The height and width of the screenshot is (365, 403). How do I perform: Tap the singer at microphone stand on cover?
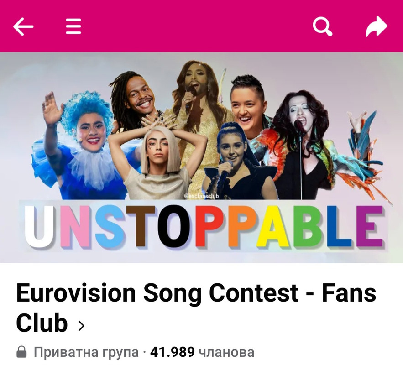click(x=302, y=144)
